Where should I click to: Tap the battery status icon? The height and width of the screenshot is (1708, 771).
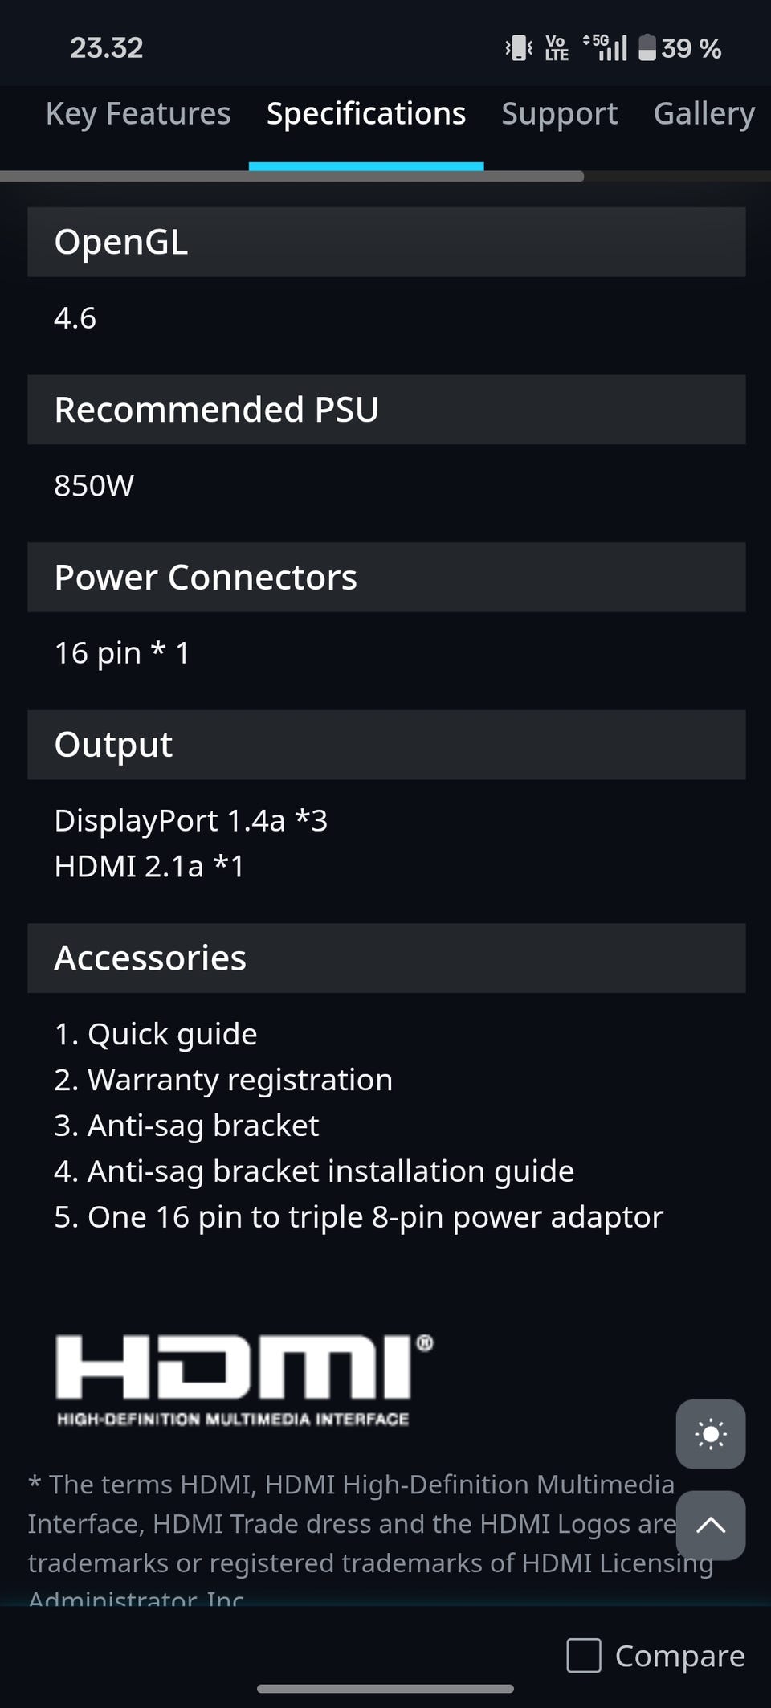click(647, 47)
